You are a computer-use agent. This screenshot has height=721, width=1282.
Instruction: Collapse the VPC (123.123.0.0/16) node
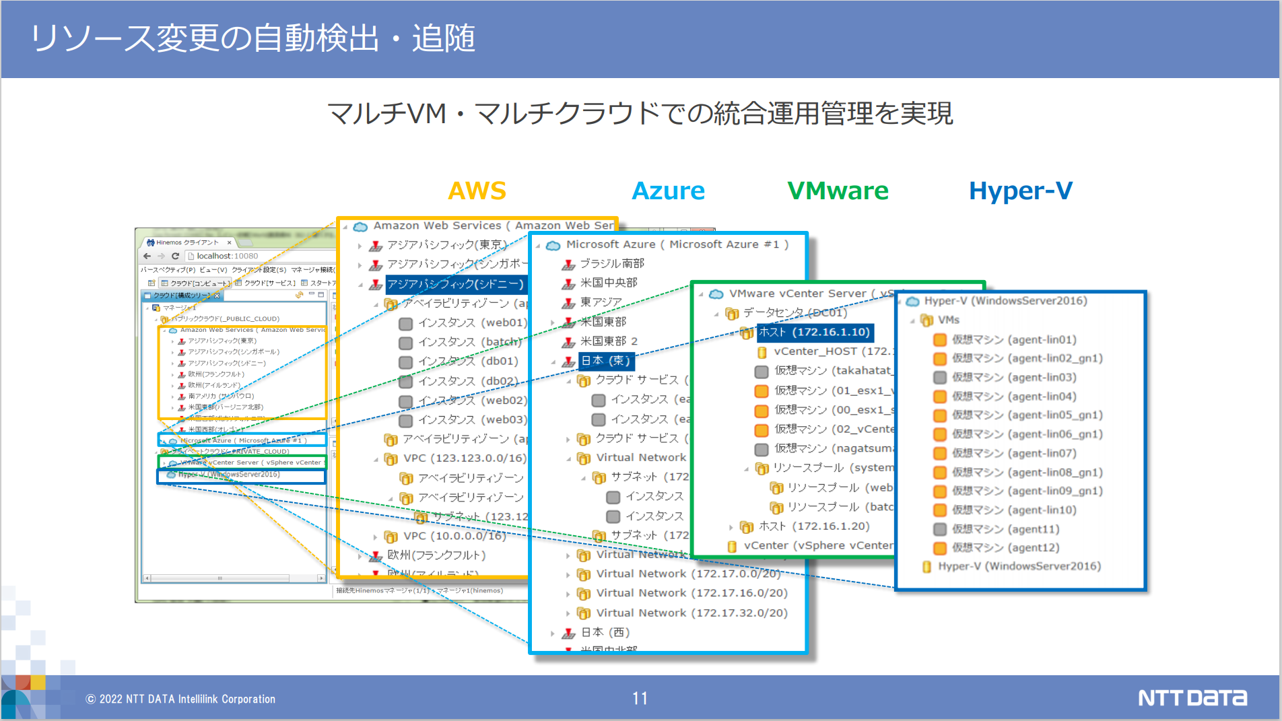point(376,458)
